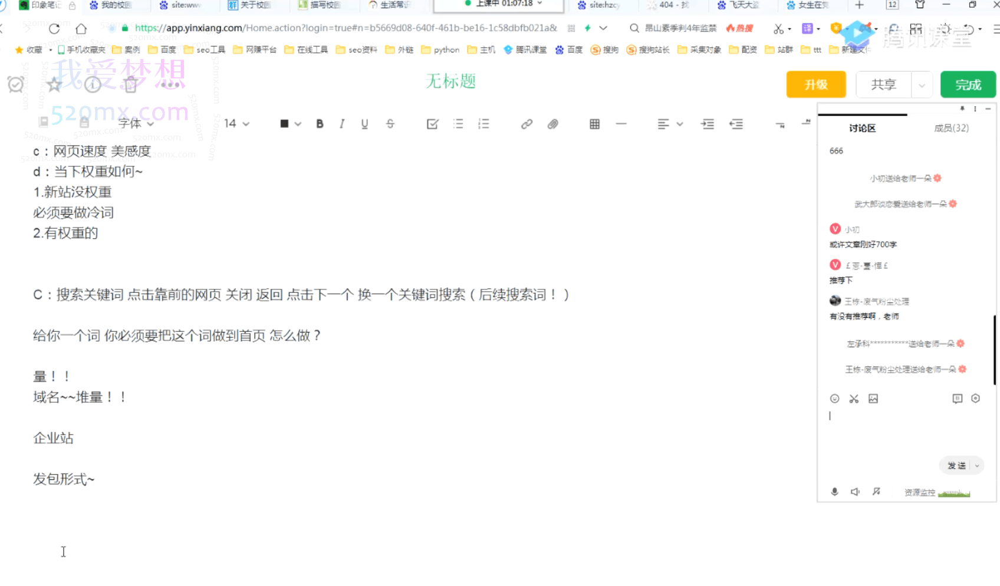Image resolution: width=1000 pixels, height=586 pixels.
Task: Expand the 共享 share options arrow
Action: (x=922, y=84)
